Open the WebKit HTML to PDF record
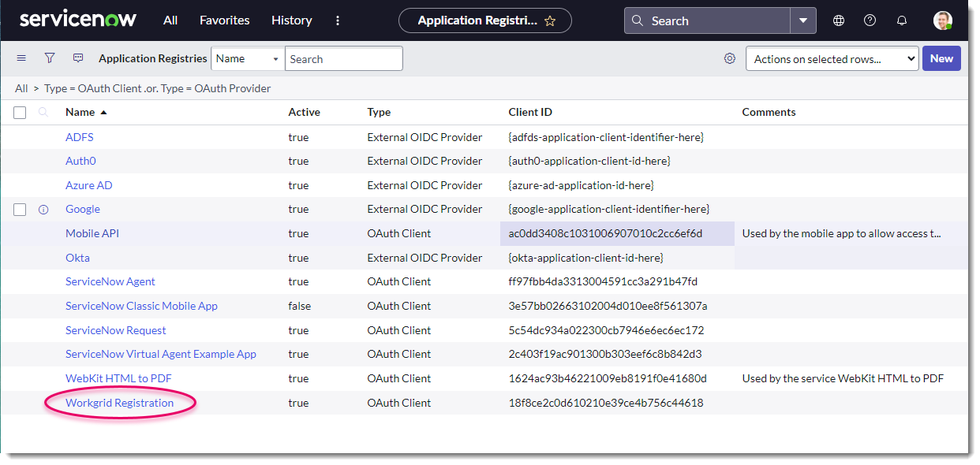This screenshot has width=980, height=465. point(118,378)
